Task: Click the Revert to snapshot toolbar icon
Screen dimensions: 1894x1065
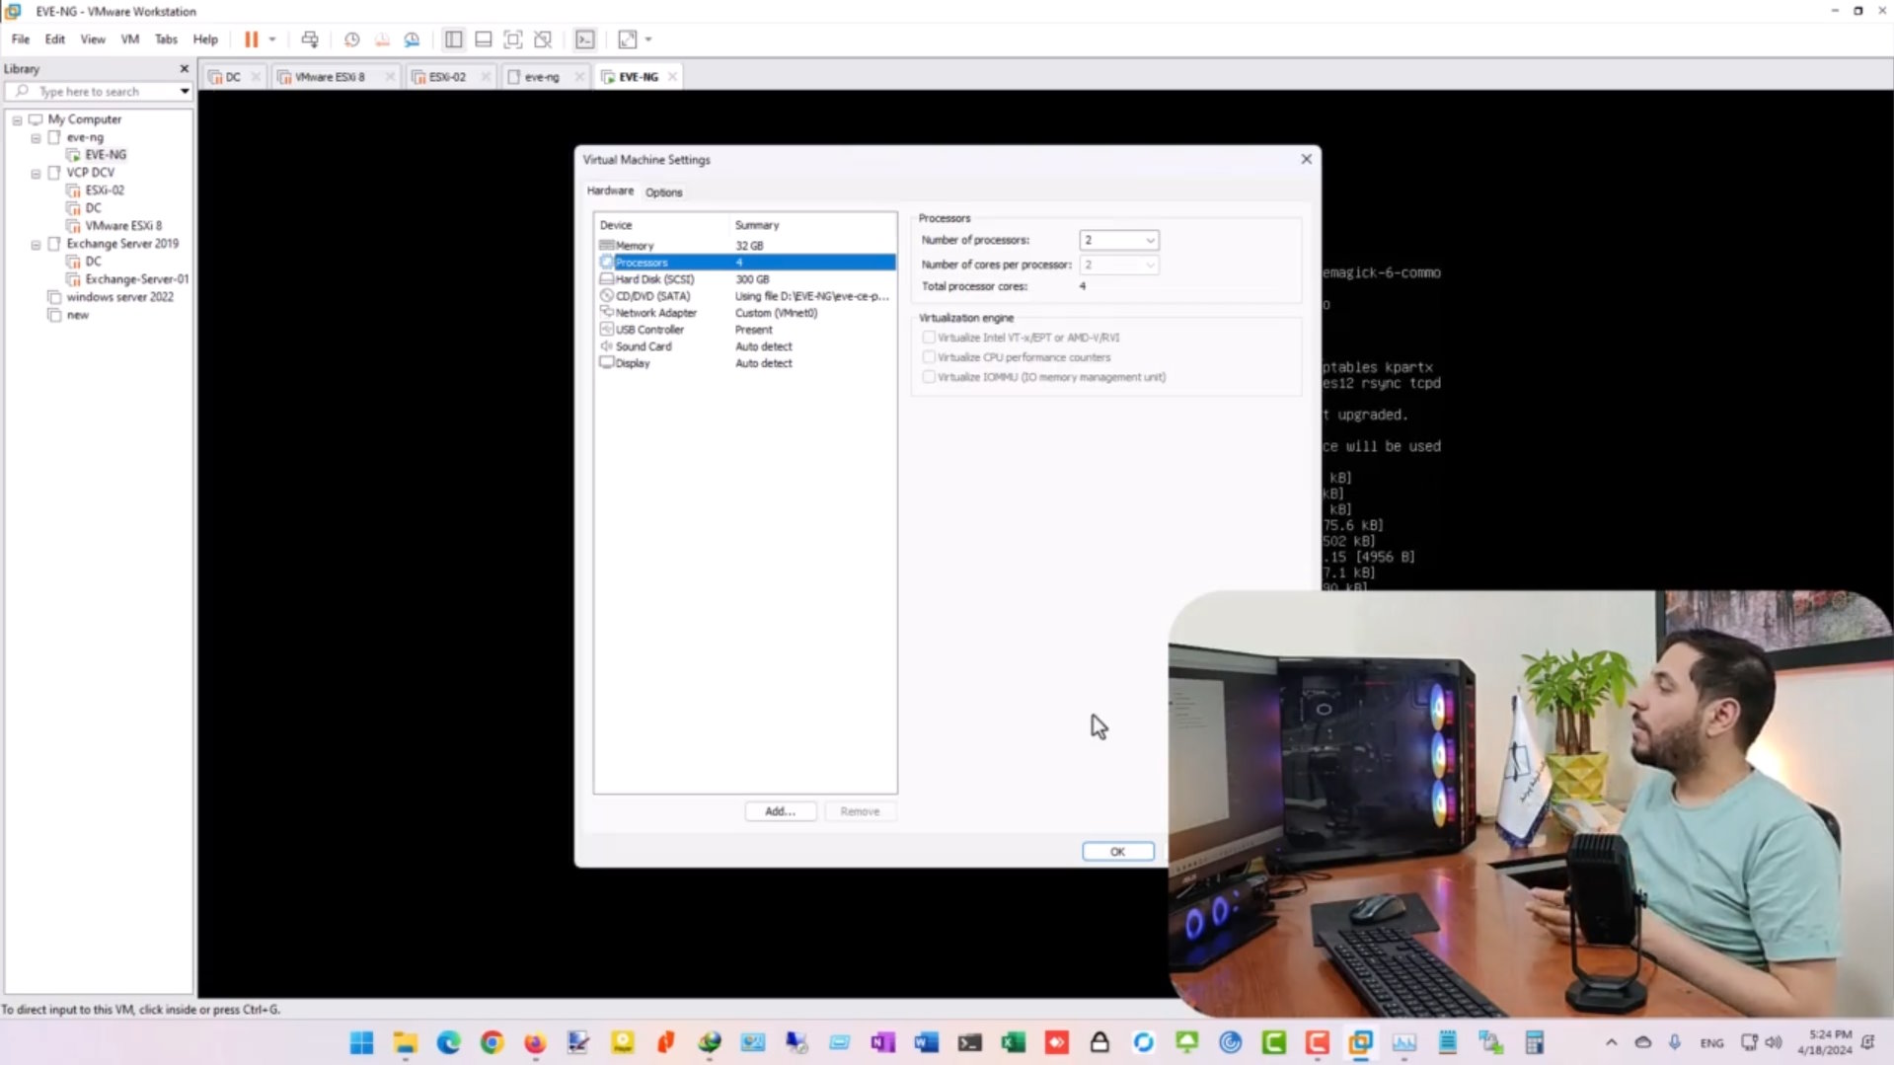Action: (382, 39)
